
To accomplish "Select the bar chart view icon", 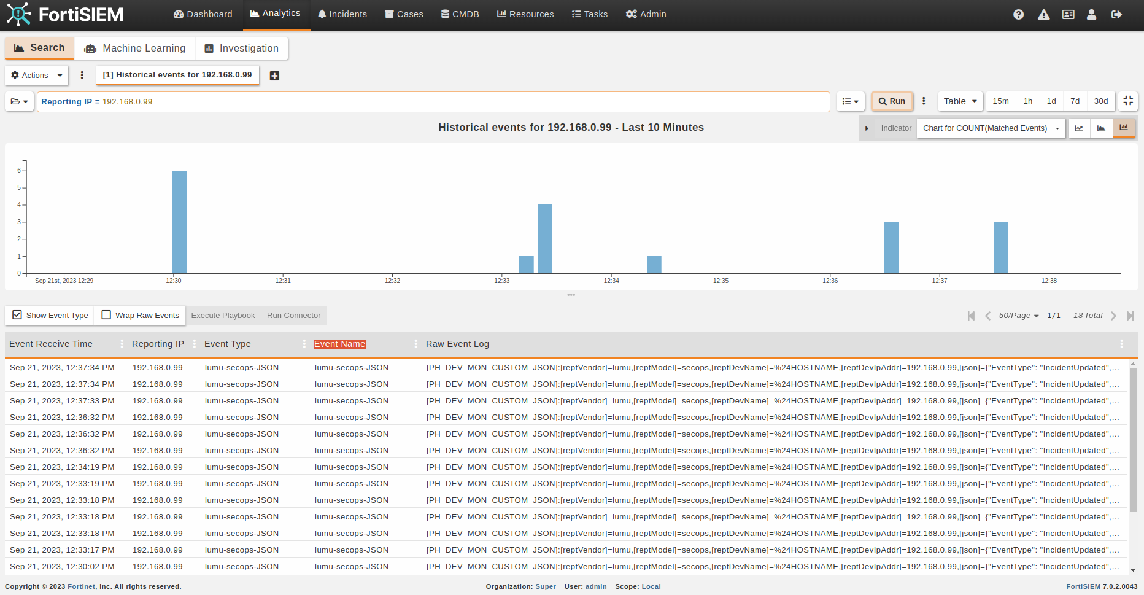I will tap(1123, 128).
